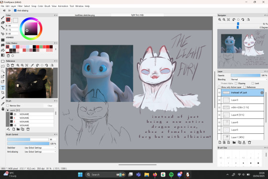Image resolution: width=268 pixels, height=179 pixels.
Task: Zoom out using Navigator magnifier
Action: point(224,20)
